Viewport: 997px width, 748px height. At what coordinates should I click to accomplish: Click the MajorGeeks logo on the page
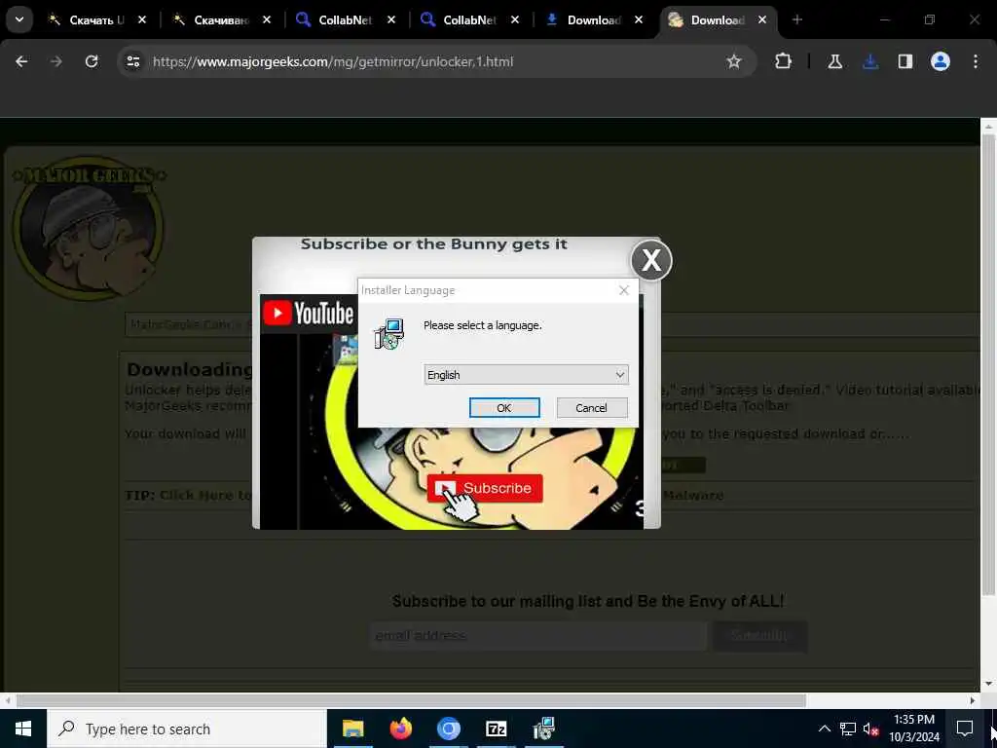pyautogui.click(x=89, y=227)
